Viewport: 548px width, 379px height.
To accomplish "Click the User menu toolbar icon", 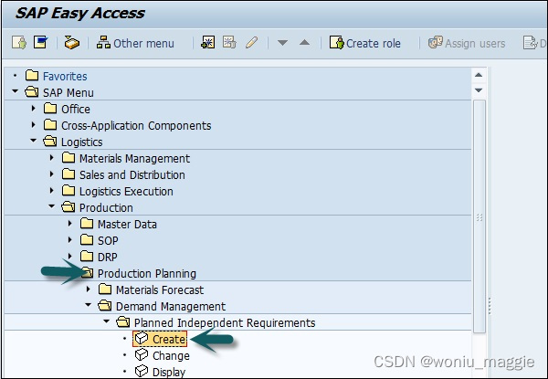I will [19, 43].
